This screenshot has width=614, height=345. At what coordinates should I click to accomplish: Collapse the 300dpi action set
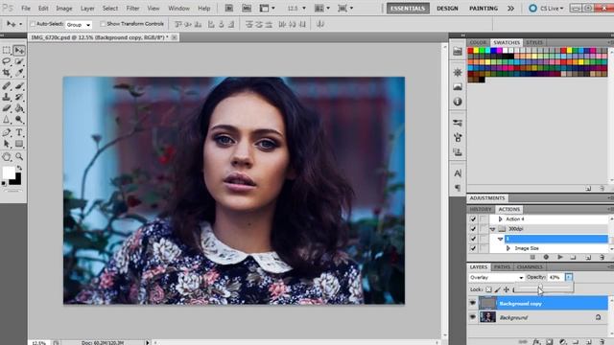[x=492, y=229]
